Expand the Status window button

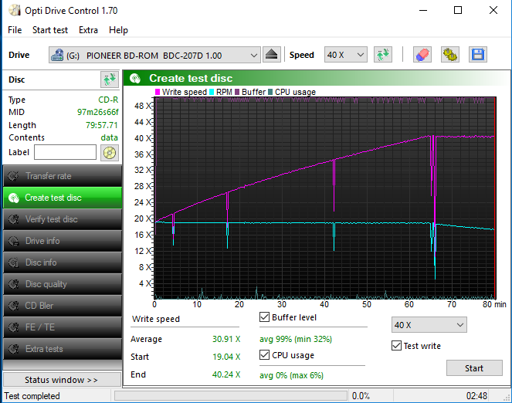(x=62, y=380)
